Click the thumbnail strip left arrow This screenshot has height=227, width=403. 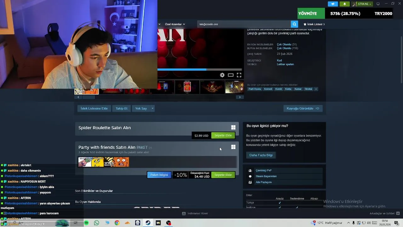point(78,97)
